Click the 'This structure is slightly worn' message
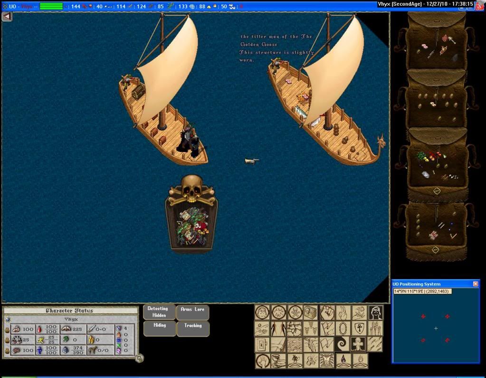This screenshot has height=378, width=486. 276,56
